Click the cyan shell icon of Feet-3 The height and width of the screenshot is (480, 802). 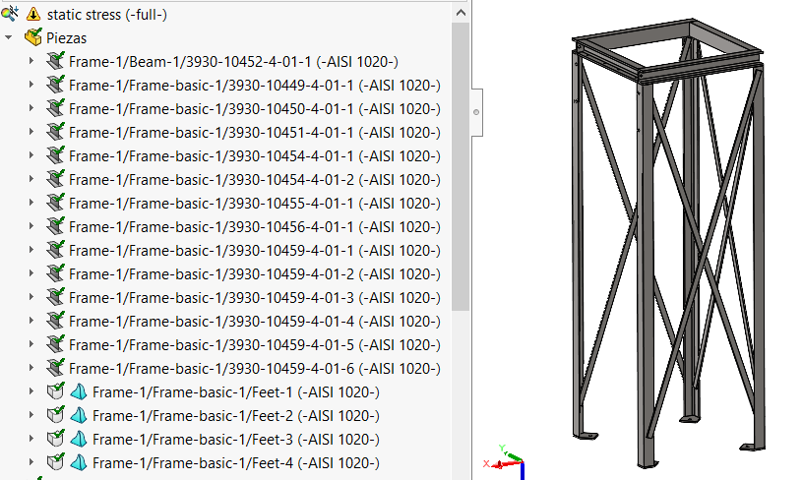pos(79,439)
